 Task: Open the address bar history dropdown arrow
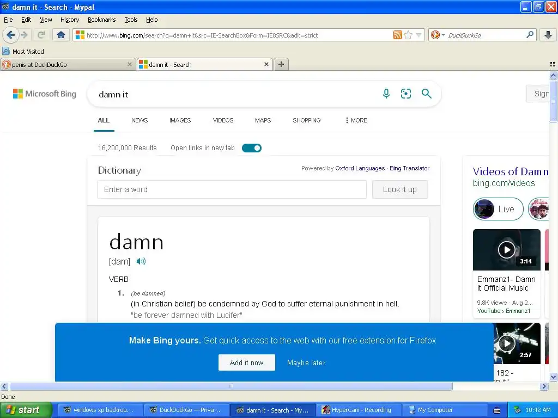pos(419,35)
